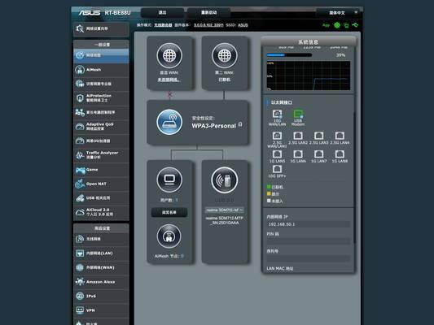Click the firmware version 3.0.0.6.102 link

[208, 25]
